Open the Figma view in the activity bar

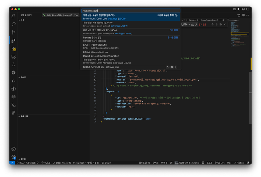click(x=13, y=113)
